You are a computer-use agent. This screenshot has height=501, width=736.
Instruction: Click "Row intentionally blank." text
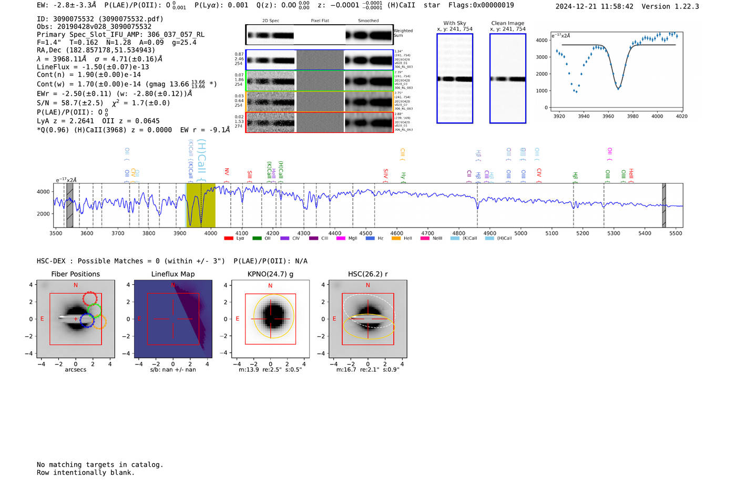(86, 473)
